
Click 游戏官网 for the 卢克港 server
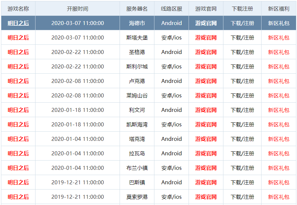coord(206,81)
